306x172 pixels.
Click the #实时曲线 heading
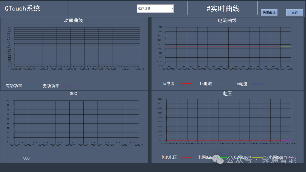223,9
